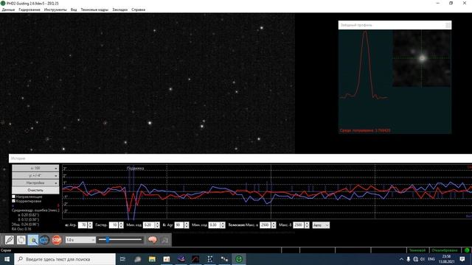Click the zoomed star thumbnail in the profile panel
The width and height of the screenshot is (472, 265).
pyautogui.click(x=422, y=58)
